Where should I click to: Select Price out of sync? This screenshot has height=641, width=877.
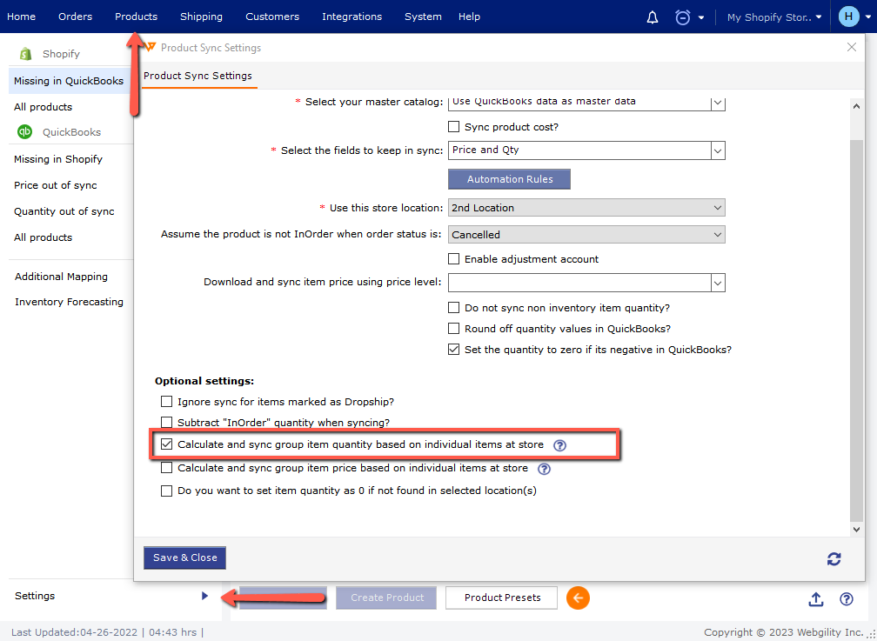(x=56, y=185)
